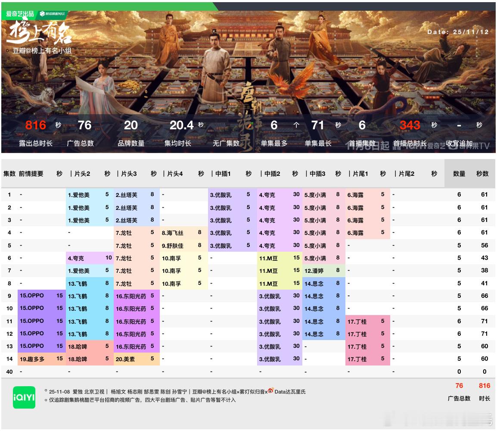The image size is (497, 431).
Task: Click the red 816 total in the footer
Action: click(485, 386)
